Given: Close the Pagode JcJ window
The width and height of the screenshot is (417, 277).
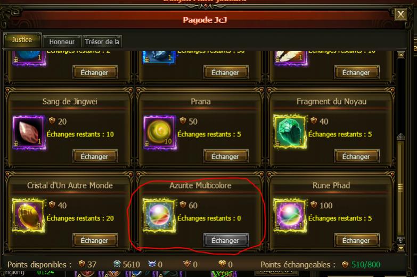Looking at the screenshot, I should tap(400, 14).
